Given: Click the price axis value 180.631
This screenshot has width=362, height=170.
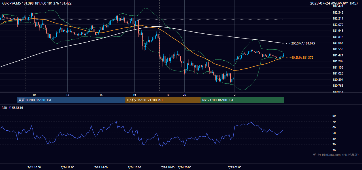Looking at the screenshot, I should pos(338,92).
